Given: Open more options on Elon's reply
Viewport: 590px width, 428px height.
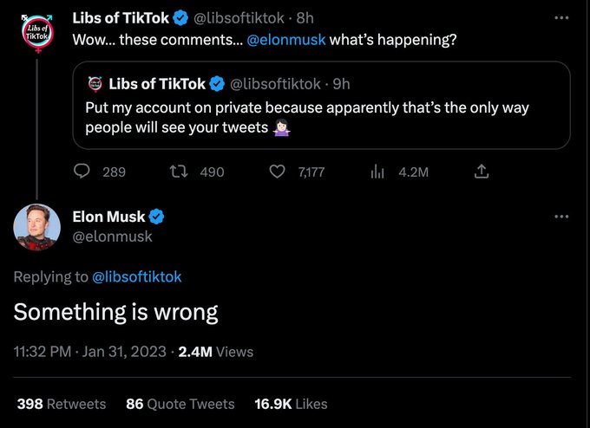Looking at the screenshot, I should pos(562,217).
